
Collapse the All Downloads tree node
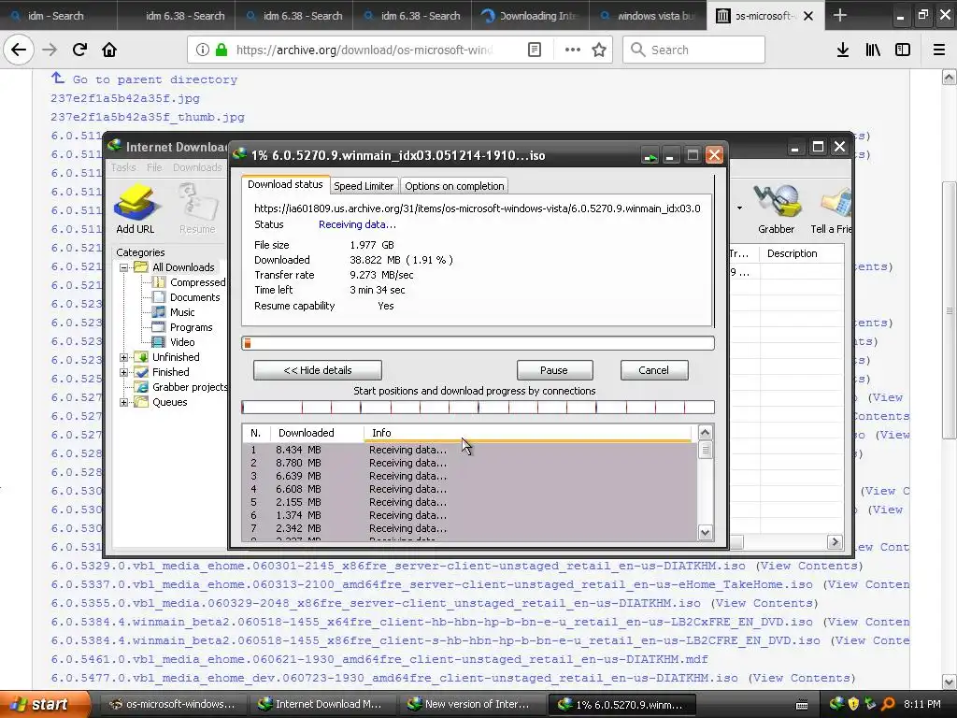click(124, 267)
